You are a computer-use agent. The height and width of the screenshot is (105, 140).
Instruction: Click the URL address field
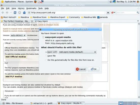pos(67,12)
